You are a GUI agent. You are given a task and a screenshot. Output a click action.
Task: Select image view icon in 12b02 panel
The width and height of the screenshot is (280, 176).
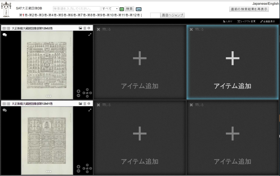(x=80, y=28)
